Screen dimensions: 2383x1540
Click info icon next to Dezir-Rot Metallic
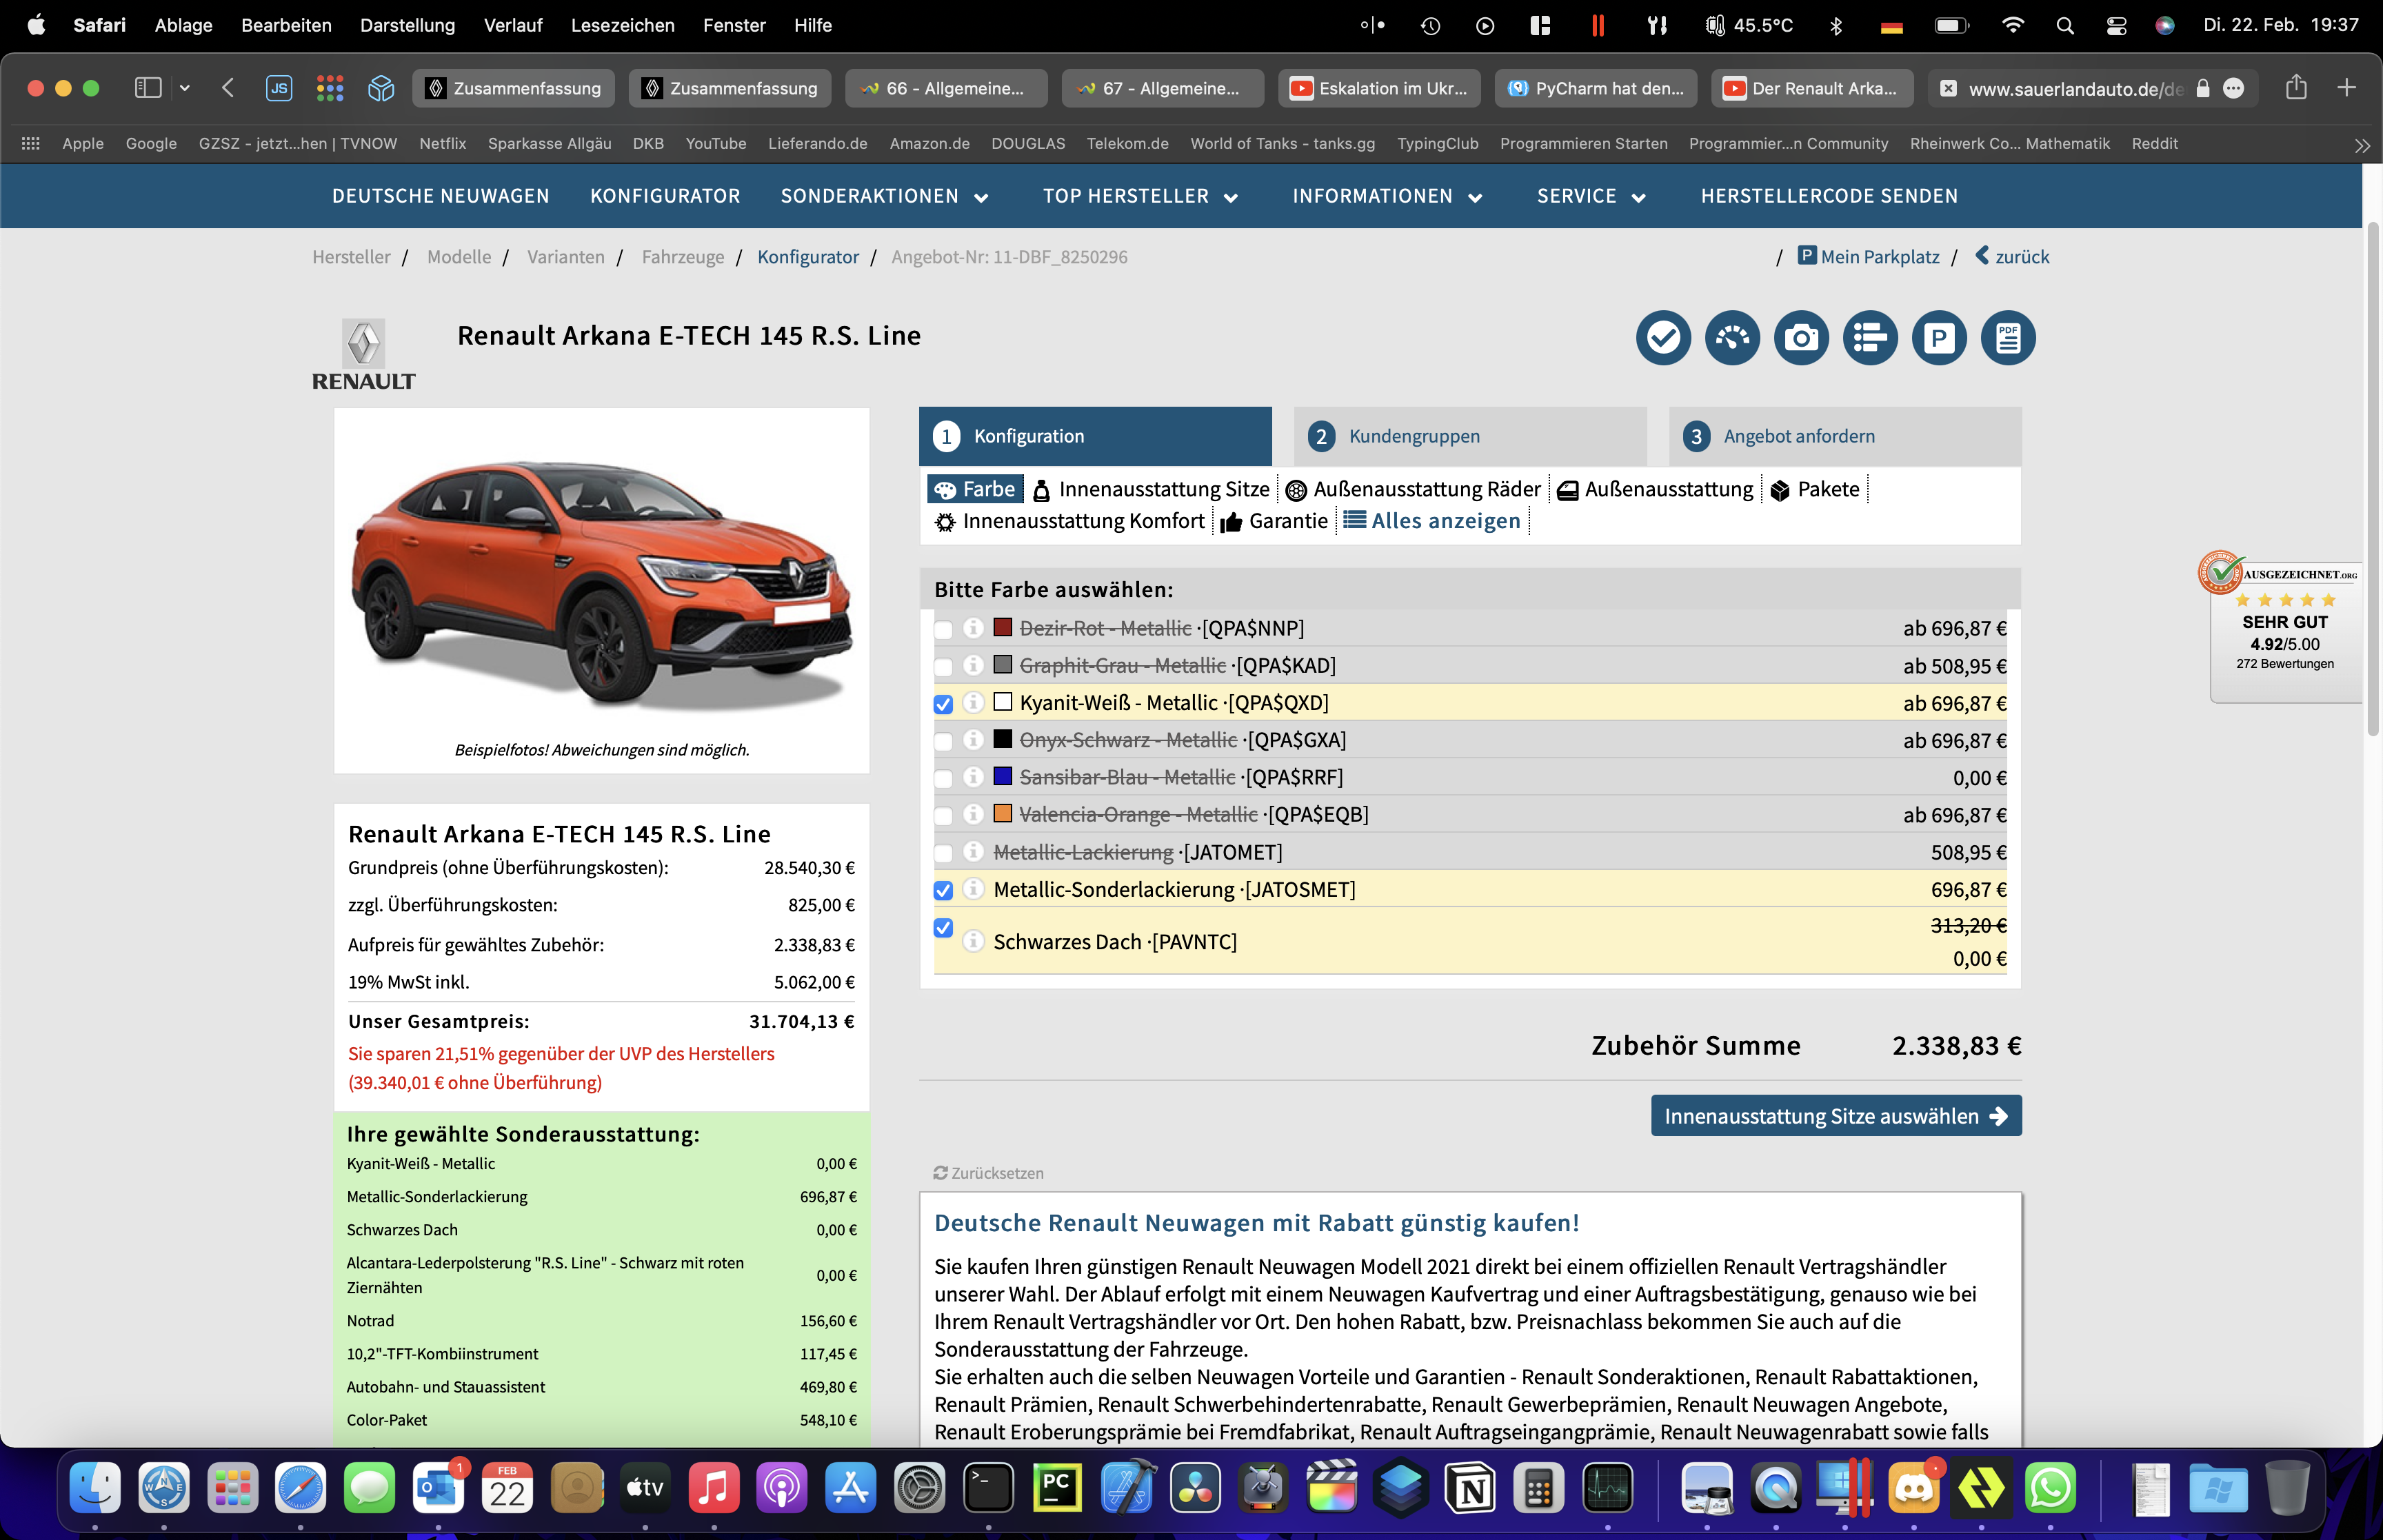[973, 628]
